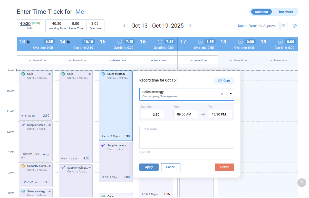Click the plus icon on Oct 18 header
The height and width of the screenshot is (198, 309).
240,41
